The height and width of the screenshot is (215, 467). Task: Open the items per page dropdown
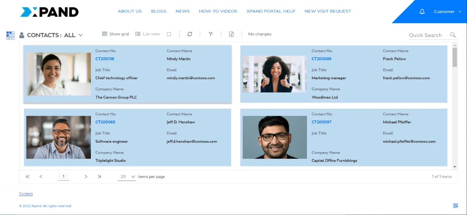click(x=133, y=177)
